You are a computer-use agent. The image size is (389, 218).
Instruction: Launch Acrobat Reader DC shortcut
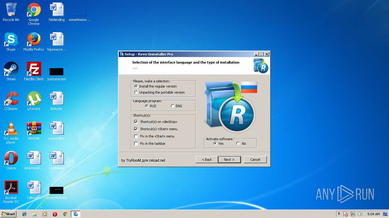pyautogui.click(x=11, y=192)
